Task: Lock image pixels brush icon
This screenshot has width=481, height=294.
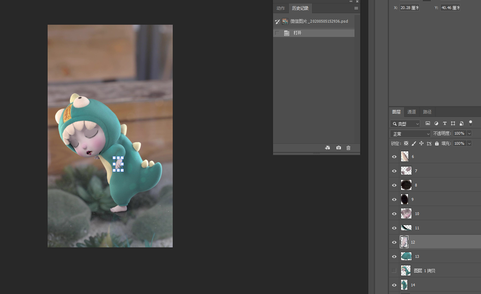Action: click(414, 143)
